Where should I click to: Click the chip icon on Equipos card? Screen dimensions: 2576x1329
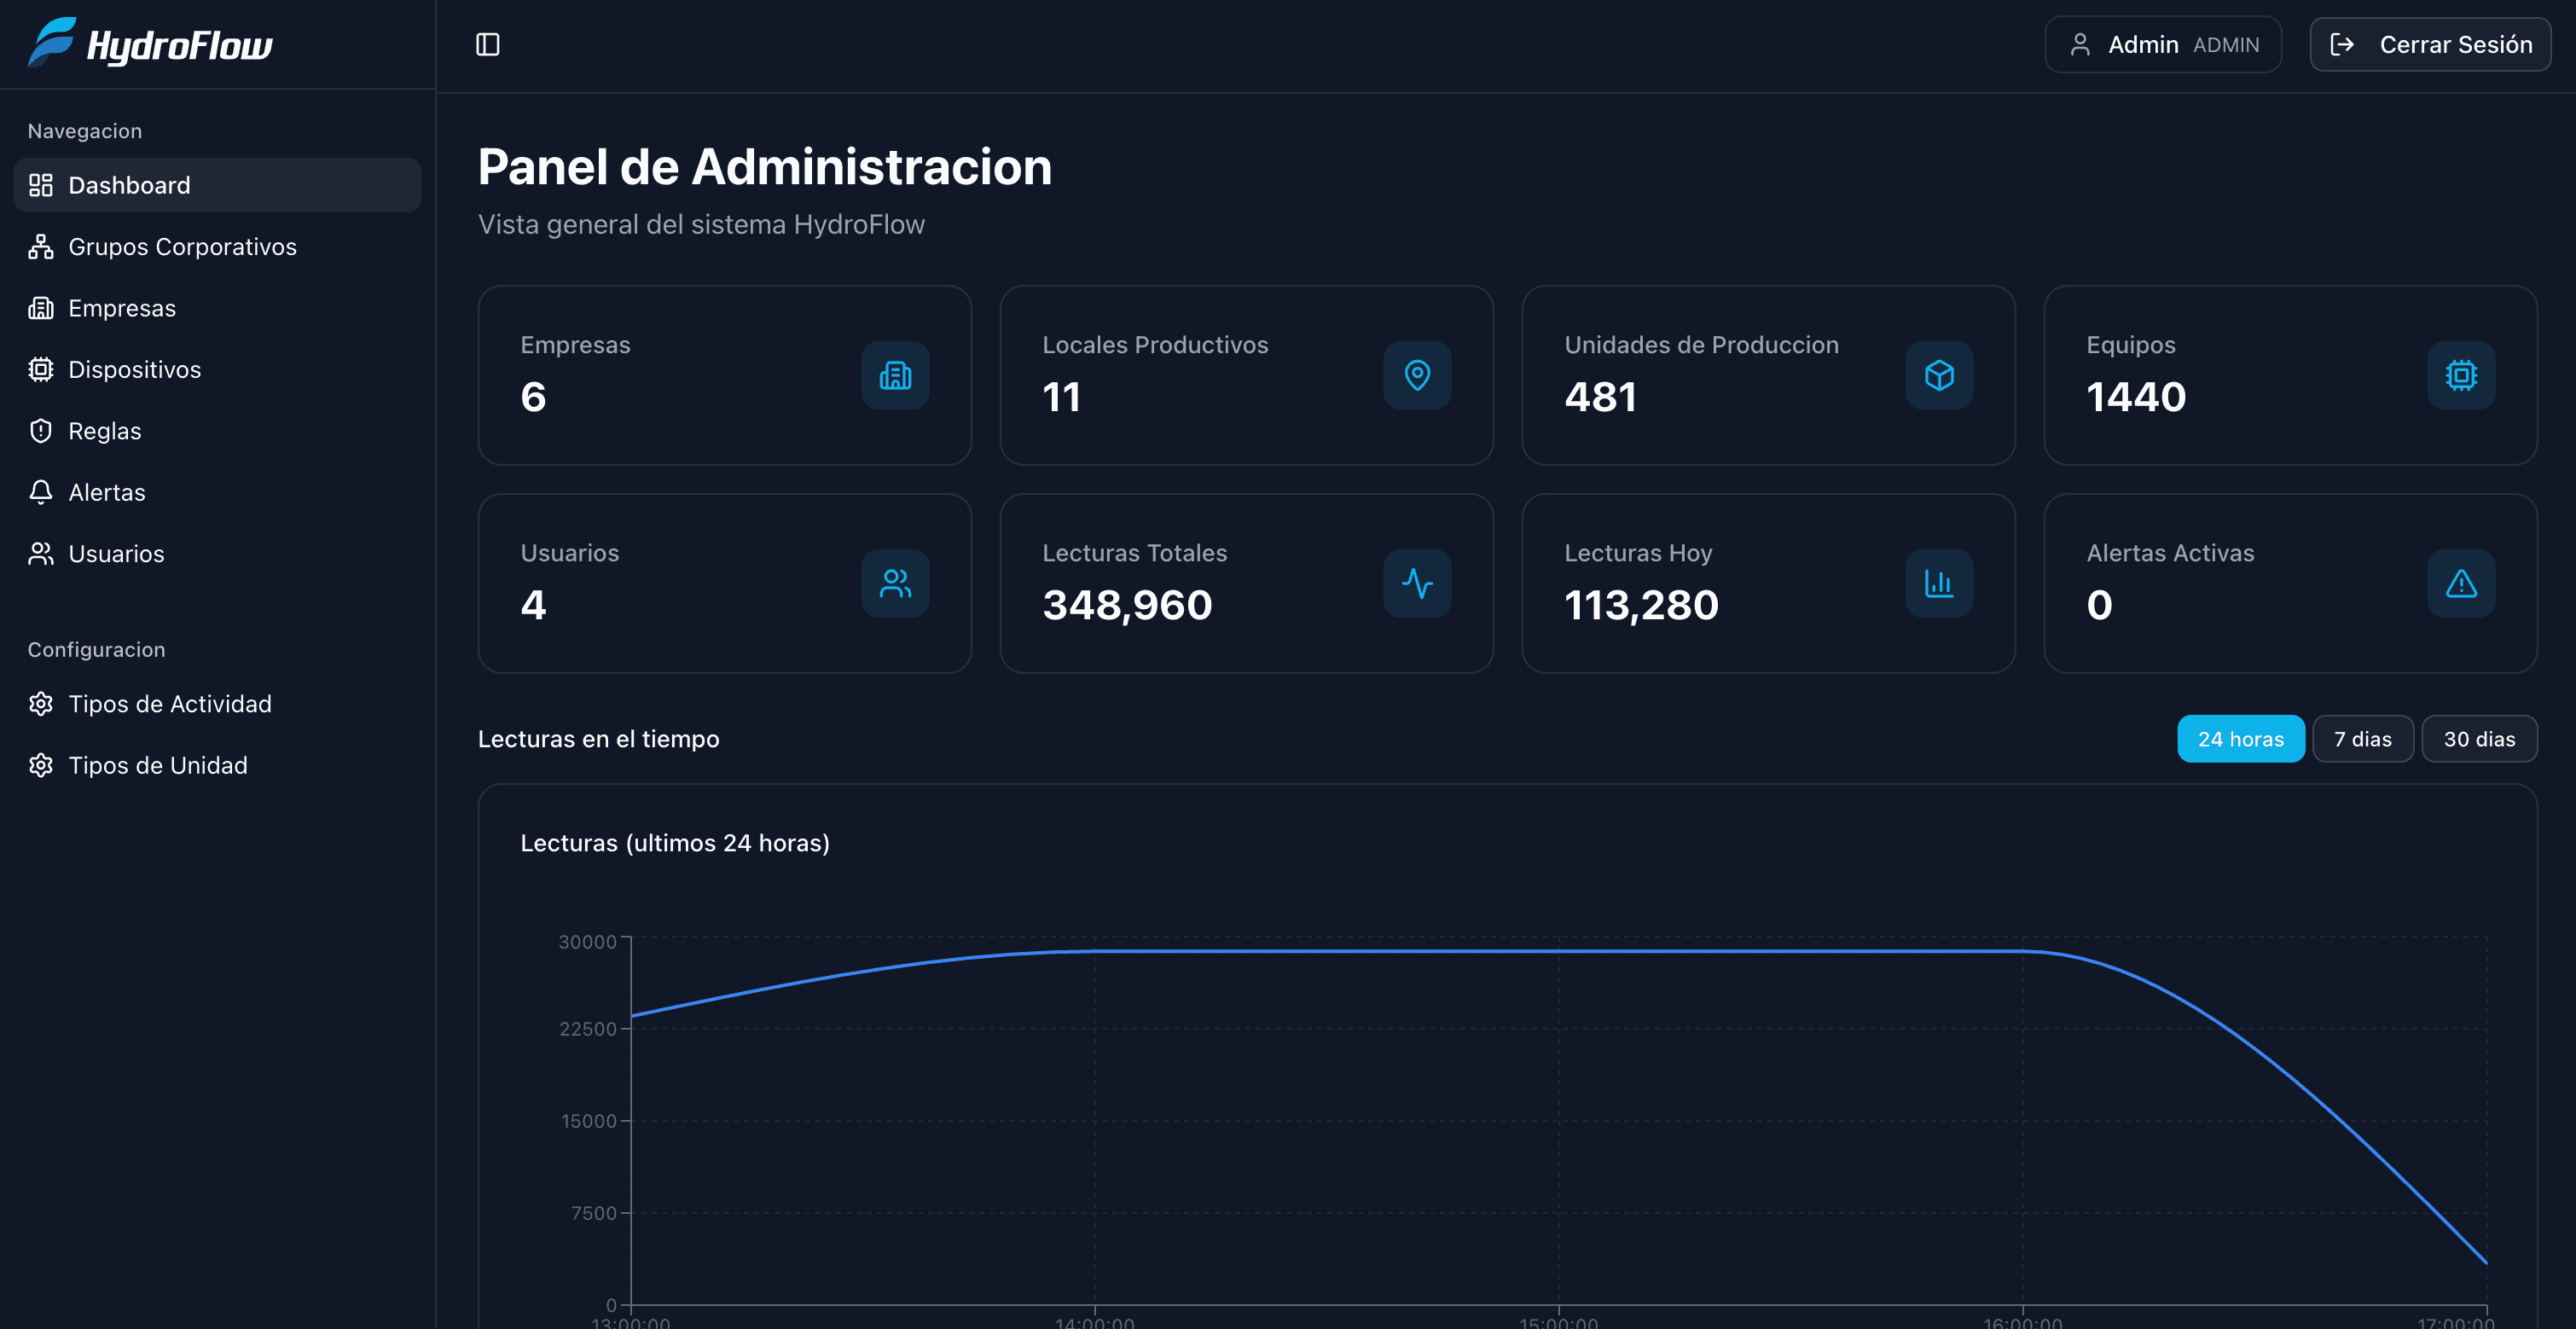[2461, 375]
